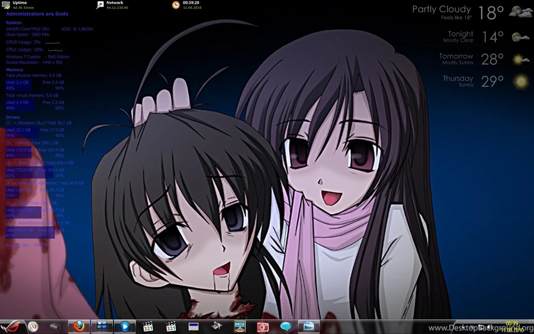The image size is (534, 334).
Task: Click 'Screen Resolution - 1440 x 900'
Action: tap(34, 63)
